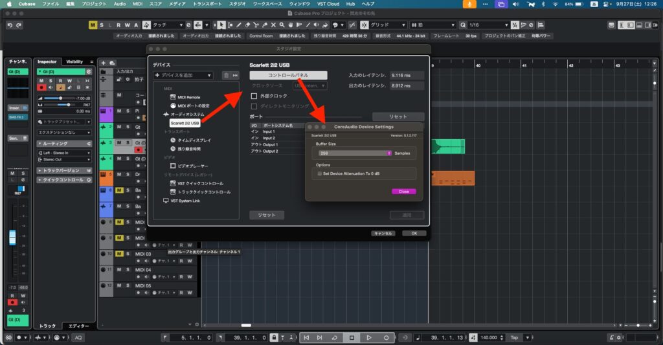The height and width of the screenshot is (345, 663).
Task: Open the Buffer Size 256 dropdown
Action: (x=355, y=153)
